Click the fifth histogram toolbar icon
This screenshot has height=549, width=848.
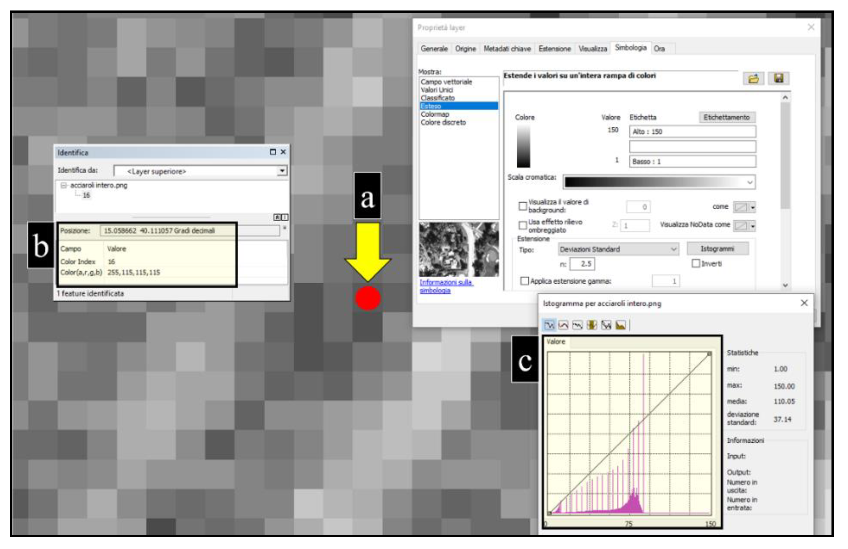pyautogui.click(x=606, y=325)
